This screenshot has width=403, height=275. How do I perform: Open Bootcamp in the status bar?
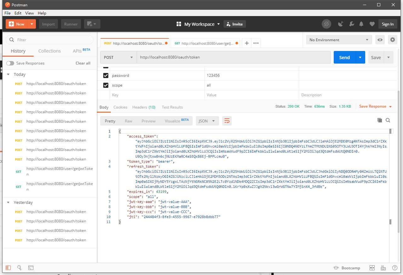pyautogui.click(x=347, y=268)
